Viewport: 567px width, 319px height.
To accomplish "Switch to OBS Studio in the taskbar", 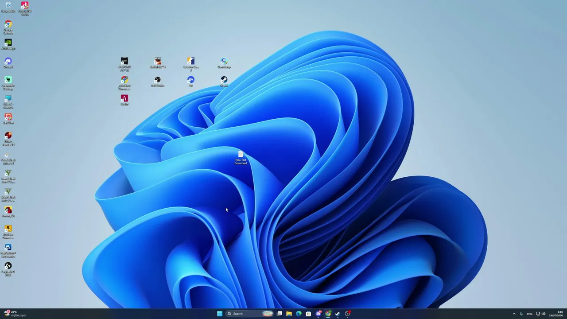I will click(x=348, y=314).
